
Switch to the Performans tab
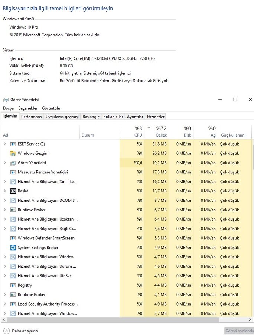coord(31,117)
